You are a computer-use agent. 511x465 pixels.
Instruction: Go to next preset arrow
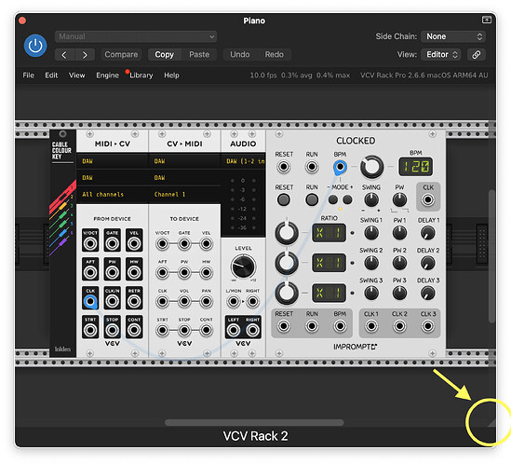[x=85, y=55]
